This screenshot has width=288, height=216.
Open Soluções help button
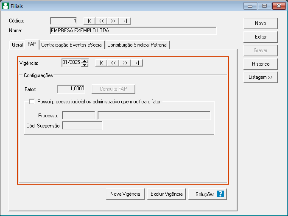coord(208,194)
